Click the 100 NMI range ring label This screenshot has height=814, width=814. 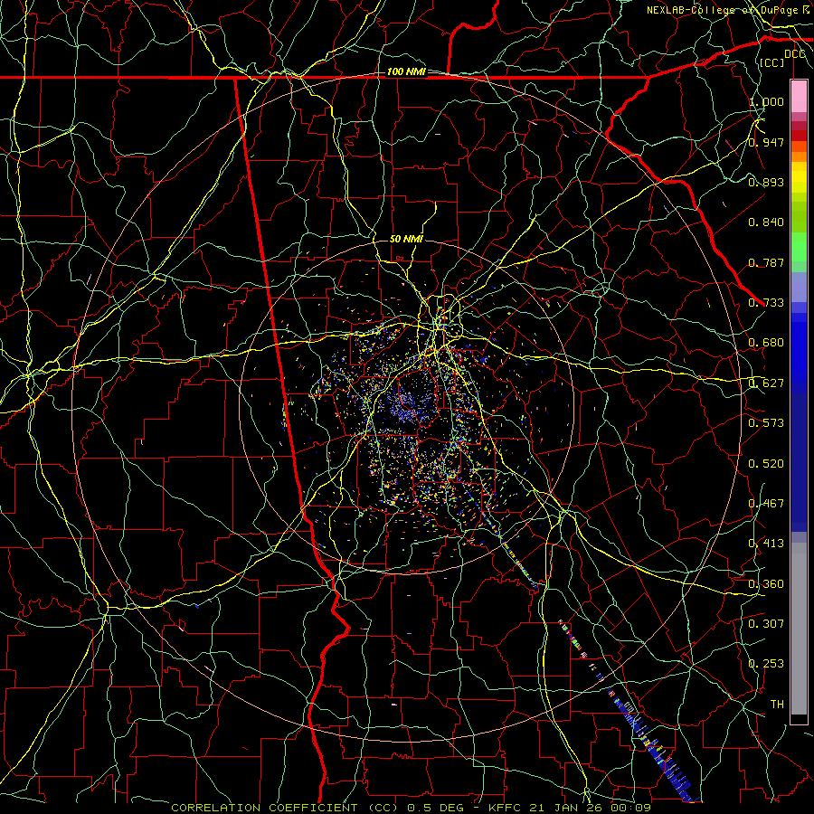(406, 71)
